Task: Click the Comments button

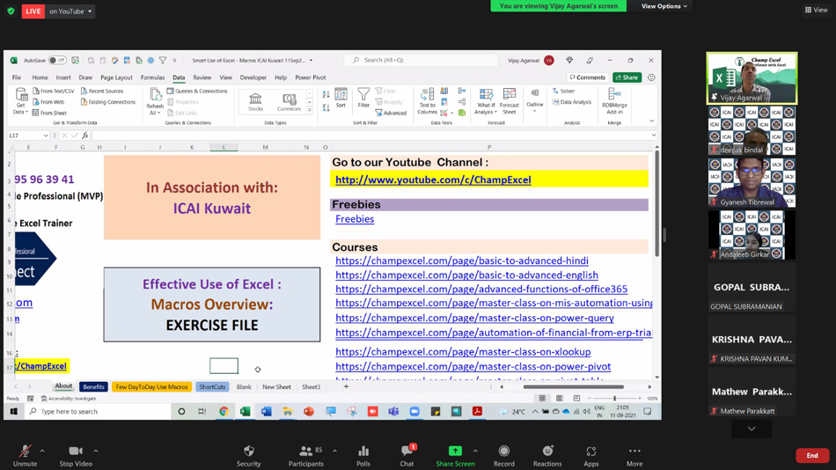Action: coord(587,77)
